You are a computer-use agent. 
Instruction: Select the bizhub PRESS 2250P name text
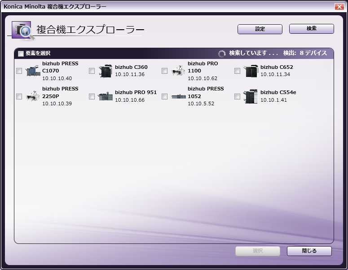pyautogui.click(x=60, y=93)
